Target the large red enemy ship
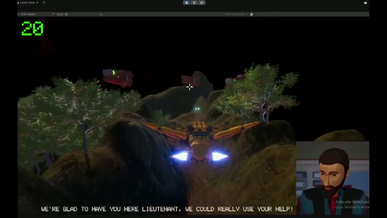Image resolution: width=387 pixels, height=218 pixels. [x=118, y=78]
